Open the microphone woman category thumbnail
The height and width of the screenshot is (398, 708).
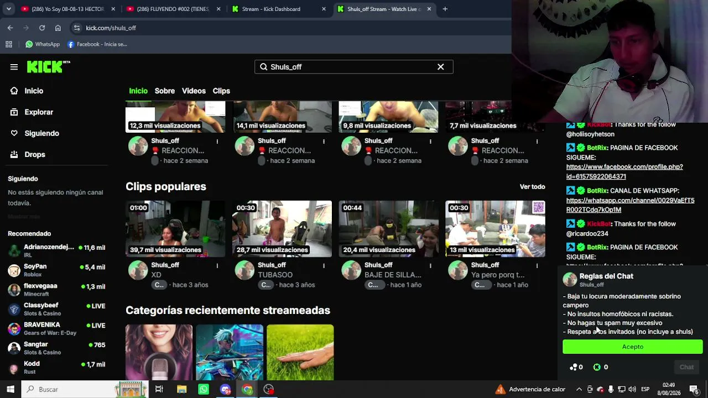click(x=159, y=352)
